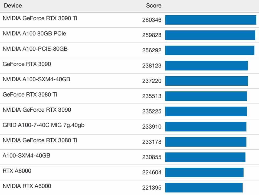Select NVIDIA GeForce RTX 3090 Ti device name

coord(40,18)
